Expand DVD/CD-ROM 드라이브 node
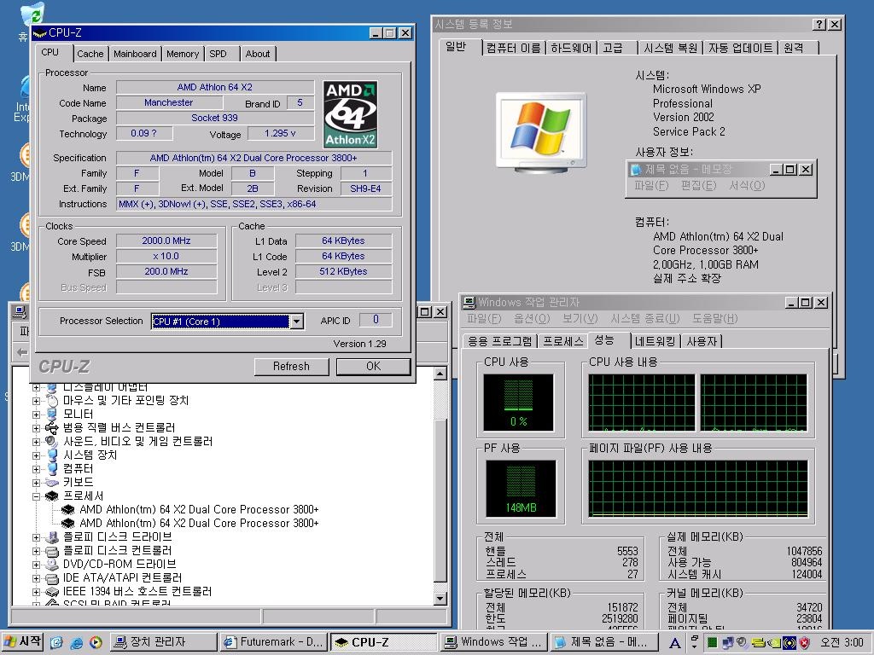874x655 pixels. tap(36, 565)
